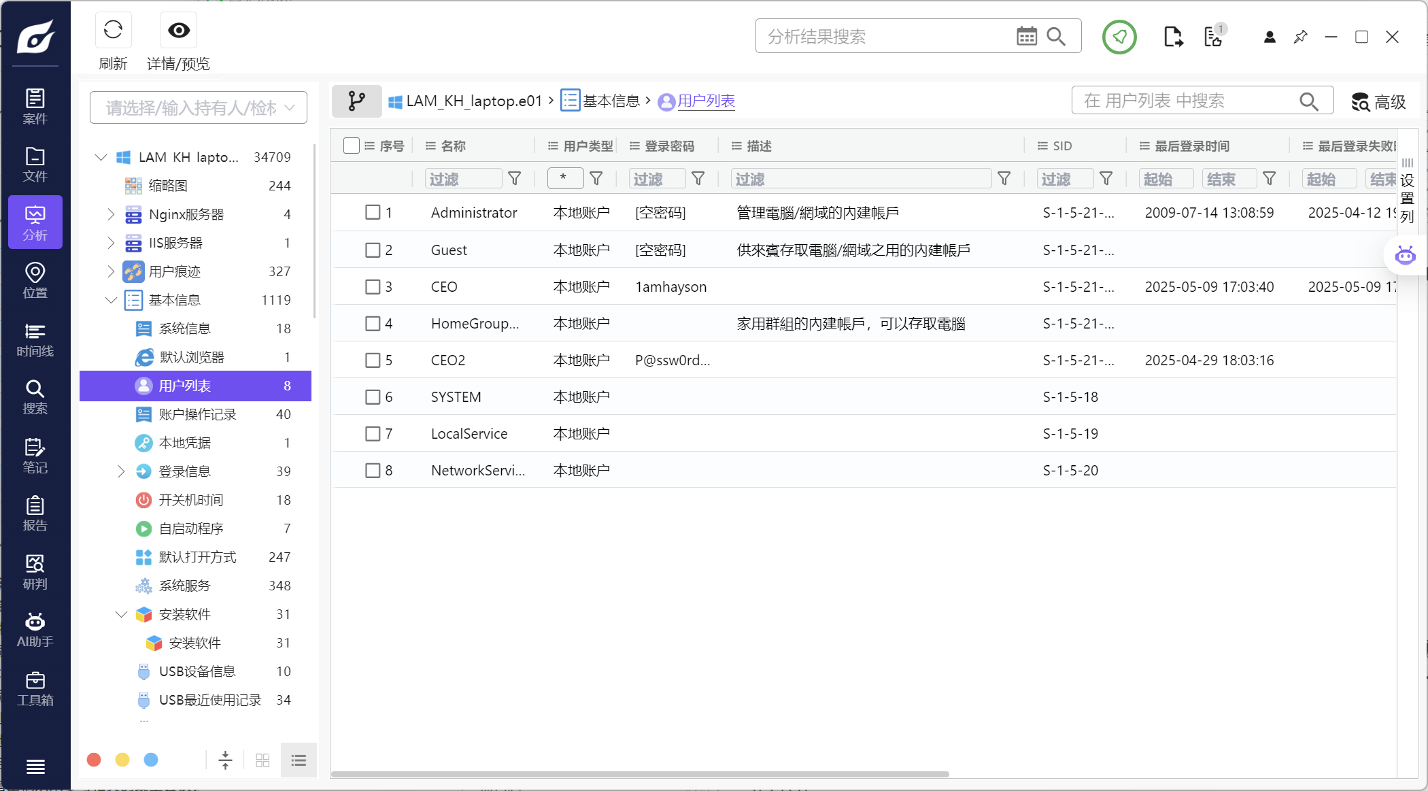Image resolution: width=1428 pixels, height=791 pixels.
Task: Open the Details/Preview (详情/预览) eye icon
Action: point(179,31)
